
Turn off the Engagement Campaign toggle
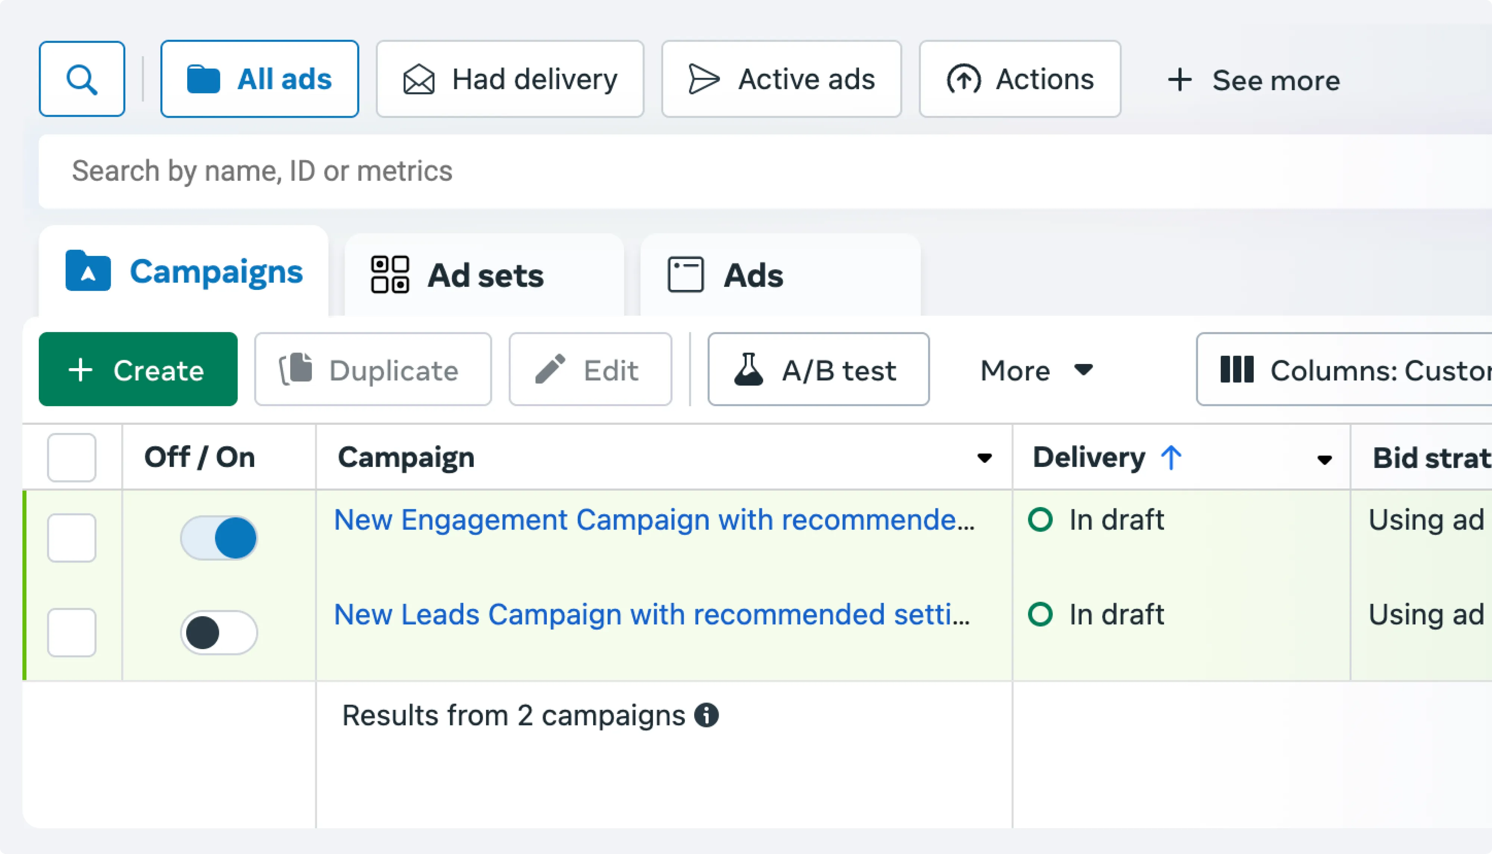[x=219, y=538]
